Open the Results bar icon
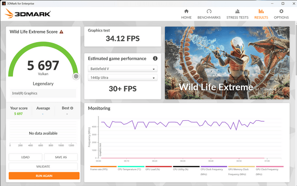The height and width of the screenshot is (186, 297). tap(261, 11)
